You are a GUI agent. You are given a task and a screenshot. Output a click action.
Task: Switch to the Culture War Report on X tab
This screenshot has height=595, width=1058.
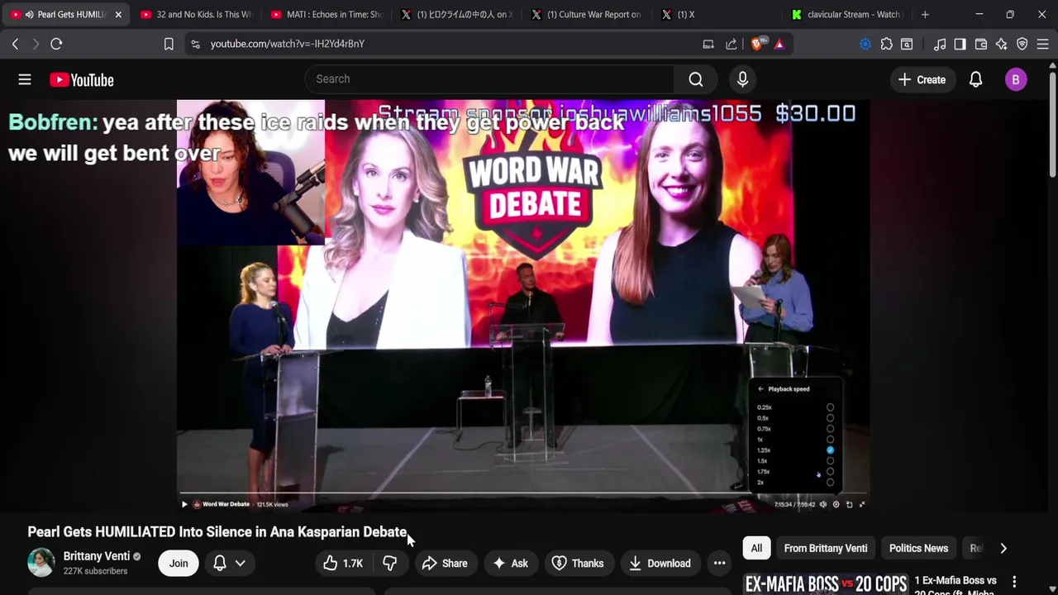pyautogui.click(x=586, y=14)
